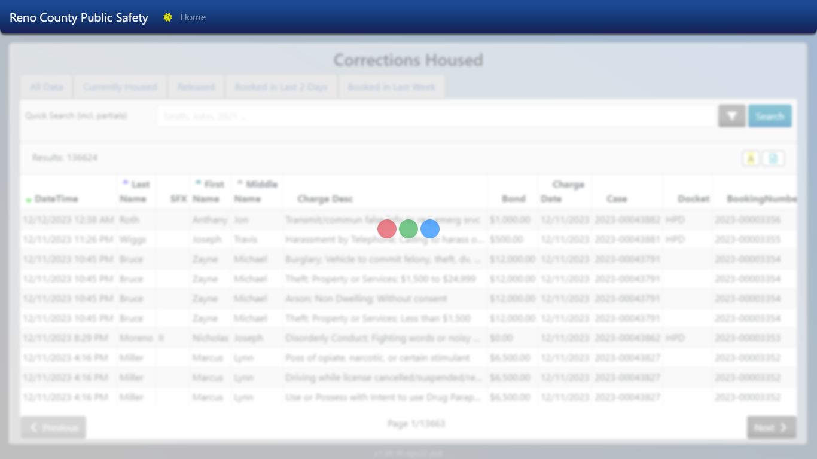
Task: Click Use or Possess Drug Paraphernalia charge
Action: point(383,397)
